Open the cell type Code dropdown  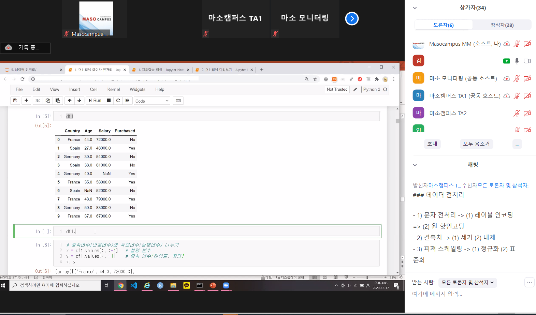pos(152,101)
